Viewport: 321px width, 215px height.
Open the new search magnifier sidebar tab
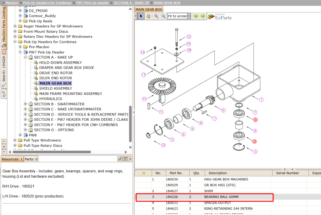click(x=4, y=94)
